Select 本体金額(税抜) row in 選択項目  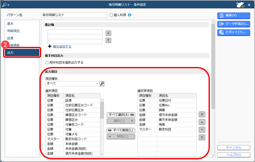pyautogui.click(x=73, y=149)
